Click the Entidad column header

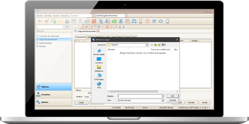195,41
